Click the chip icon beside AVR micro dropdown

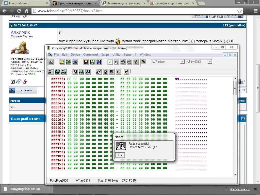(144, 61)
